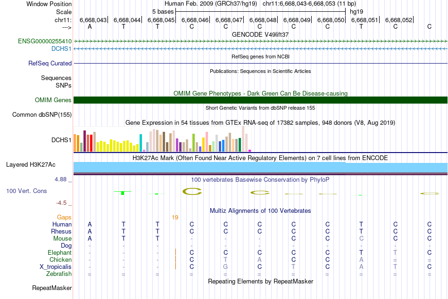Select Repeating Elements by RepeatMasker title
The height and width of the screenshot is (299, 448).
tap(261, 282)
